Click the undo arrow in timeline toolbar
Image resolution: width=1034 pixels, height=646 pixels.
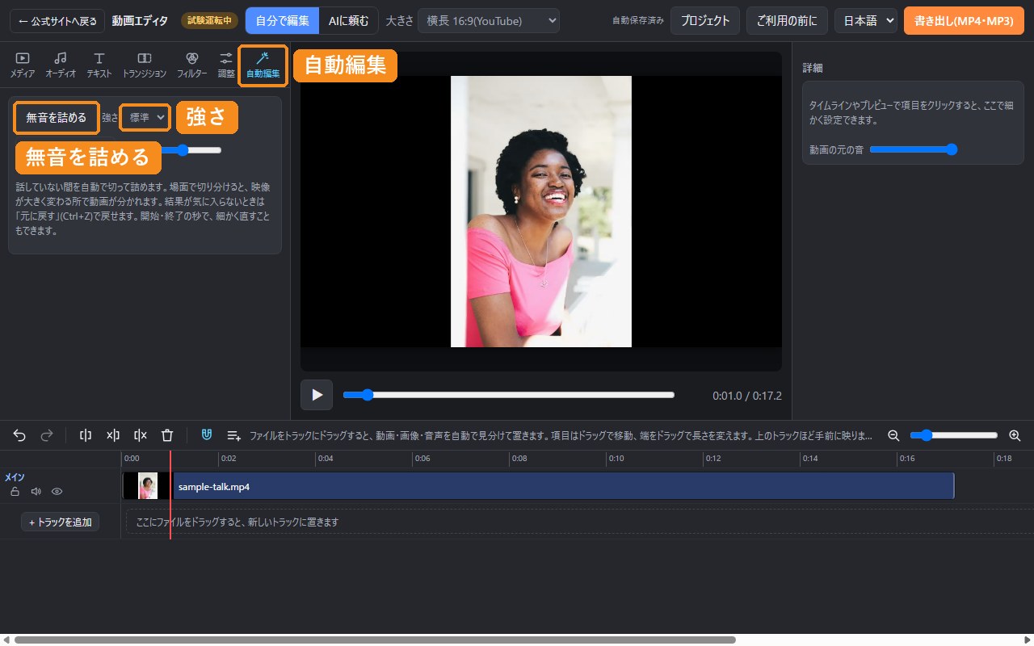[x=19, y=435]
